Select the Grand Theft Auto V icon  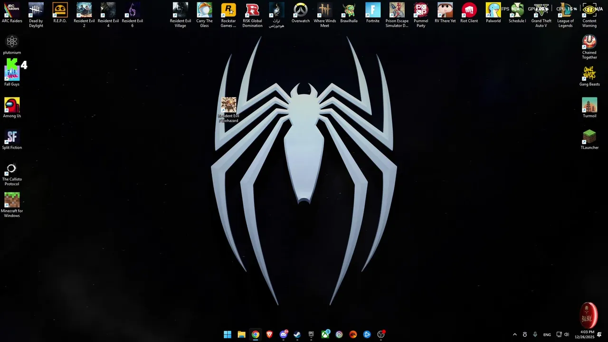point(541,15)
